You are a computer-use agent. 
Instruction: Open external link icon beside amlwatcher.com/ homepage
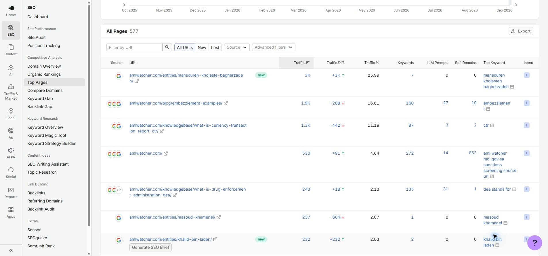tap(166, 153)
